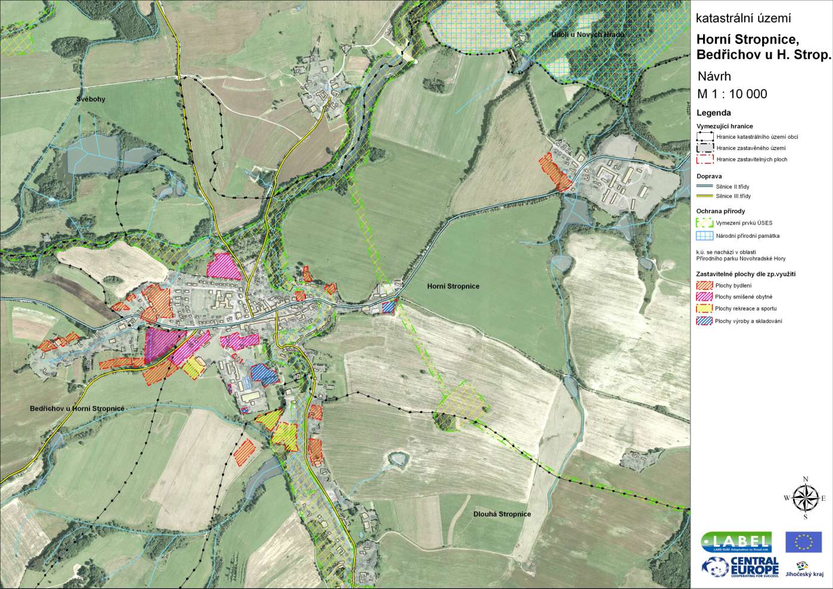The image size is (833, 589).
Task: Click the magenta plot north of the village centre
Action: tap(225, 266)
